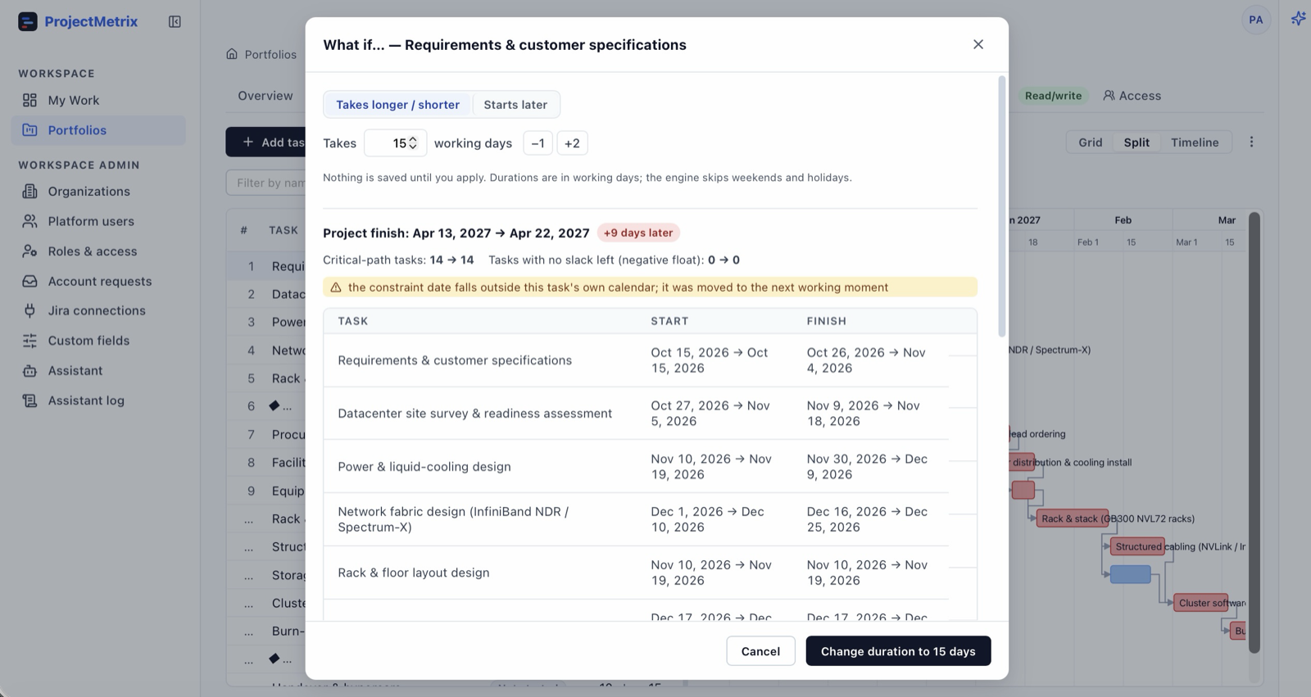This screenshot has width=1311, height=697.
Task: Go to Platform users
Action: pyautogui.click(x=98, y=221)
